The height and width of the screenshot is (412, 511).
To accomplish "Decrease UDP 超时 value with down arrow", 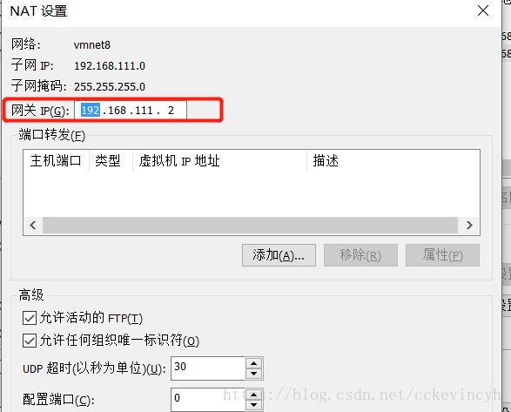I will pos(254,374).
